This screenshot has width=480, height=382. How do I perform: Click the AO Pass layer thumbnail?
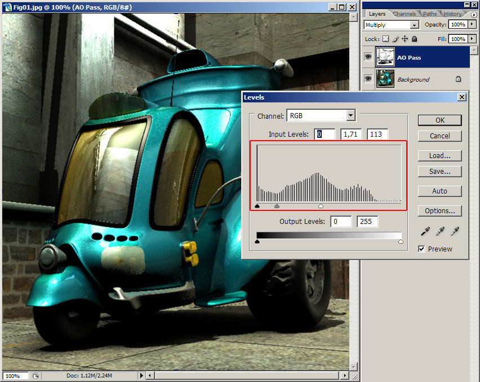[x=385, y=57]
